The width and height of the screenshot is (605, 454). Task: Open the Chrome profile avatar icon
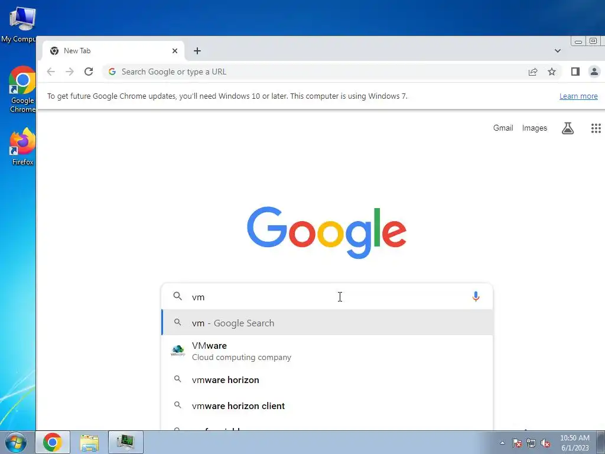tap(594, 72)
